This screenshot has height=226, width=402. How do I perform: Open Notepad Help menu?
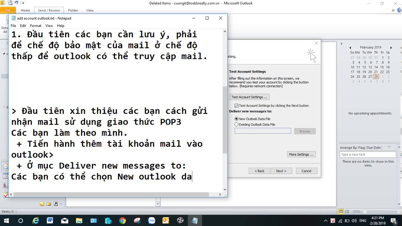point(61,26)
